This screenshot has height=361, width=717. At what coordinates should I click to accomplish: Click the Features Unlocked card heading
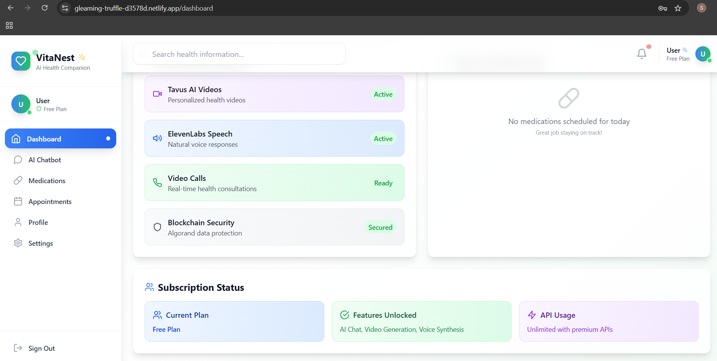pos(385,315)
